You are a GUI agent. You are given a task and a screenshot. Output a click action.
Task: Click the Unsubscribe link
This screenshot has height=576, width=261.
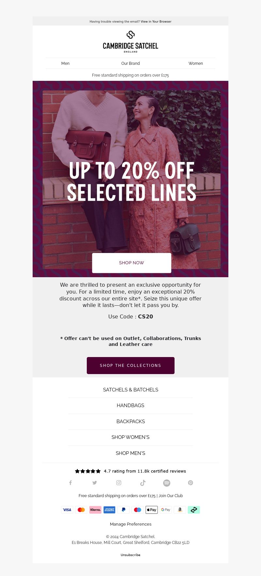[x=130, y=555]
